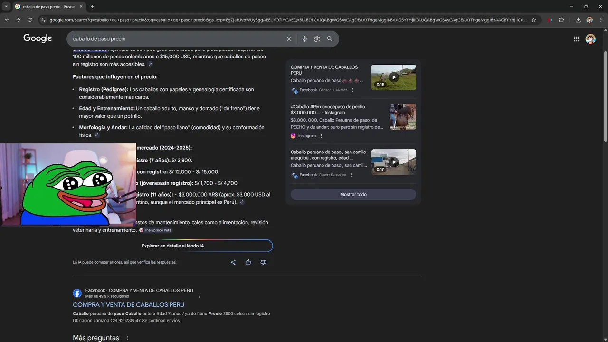
Task: Start voice search with the microphone icon
Action: click(x=304, y=39)
